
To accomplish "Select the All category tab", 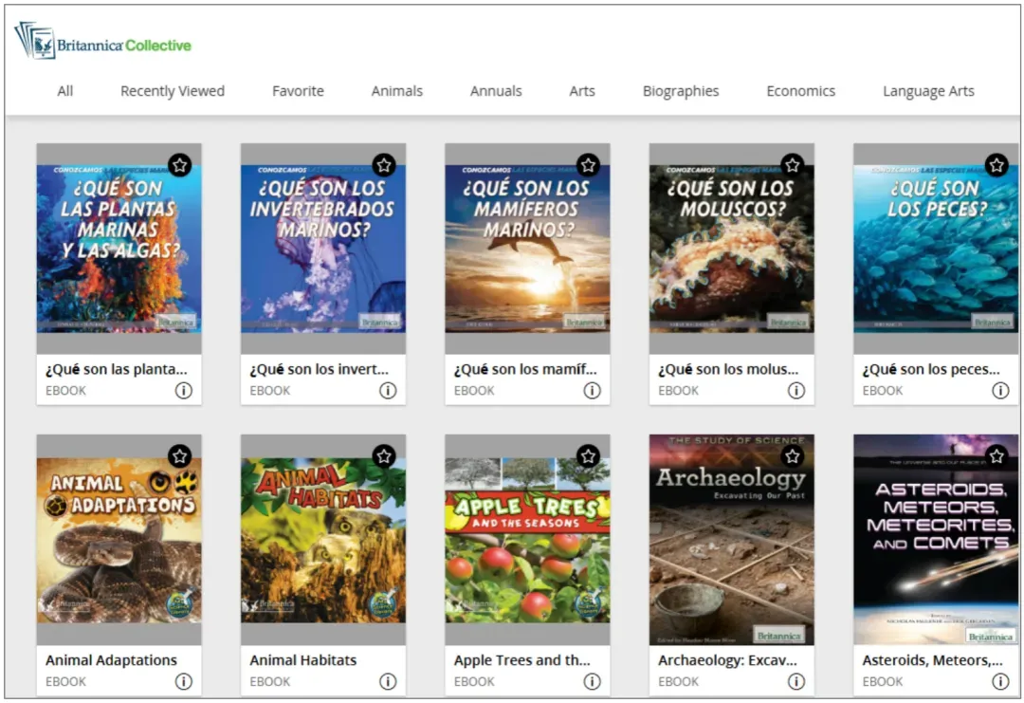I will click(65, 91).
